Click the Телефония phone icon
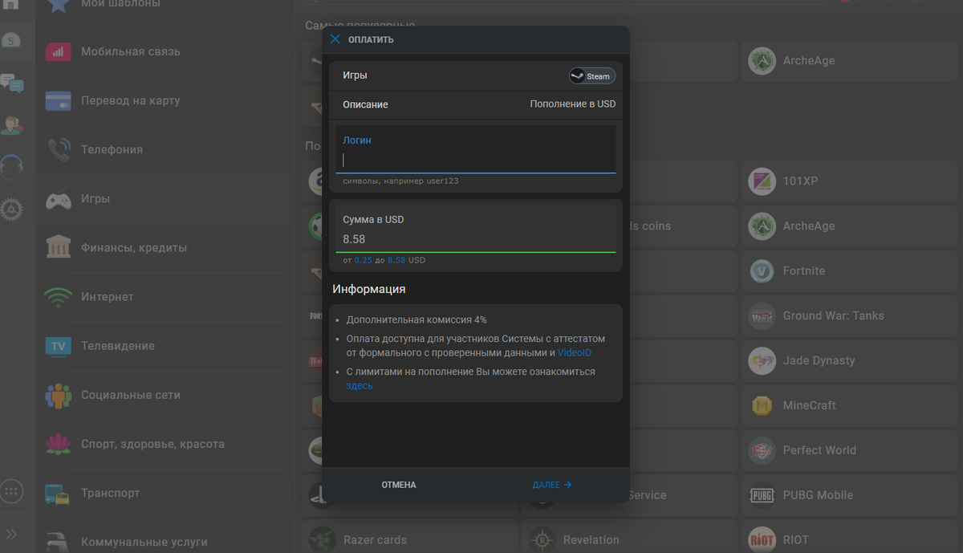This screenshot has width=963, height=553. (x=59, y=150)
